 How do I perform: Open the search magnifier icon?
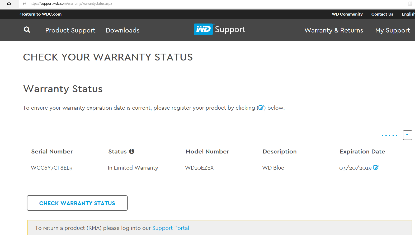point(27,30)
